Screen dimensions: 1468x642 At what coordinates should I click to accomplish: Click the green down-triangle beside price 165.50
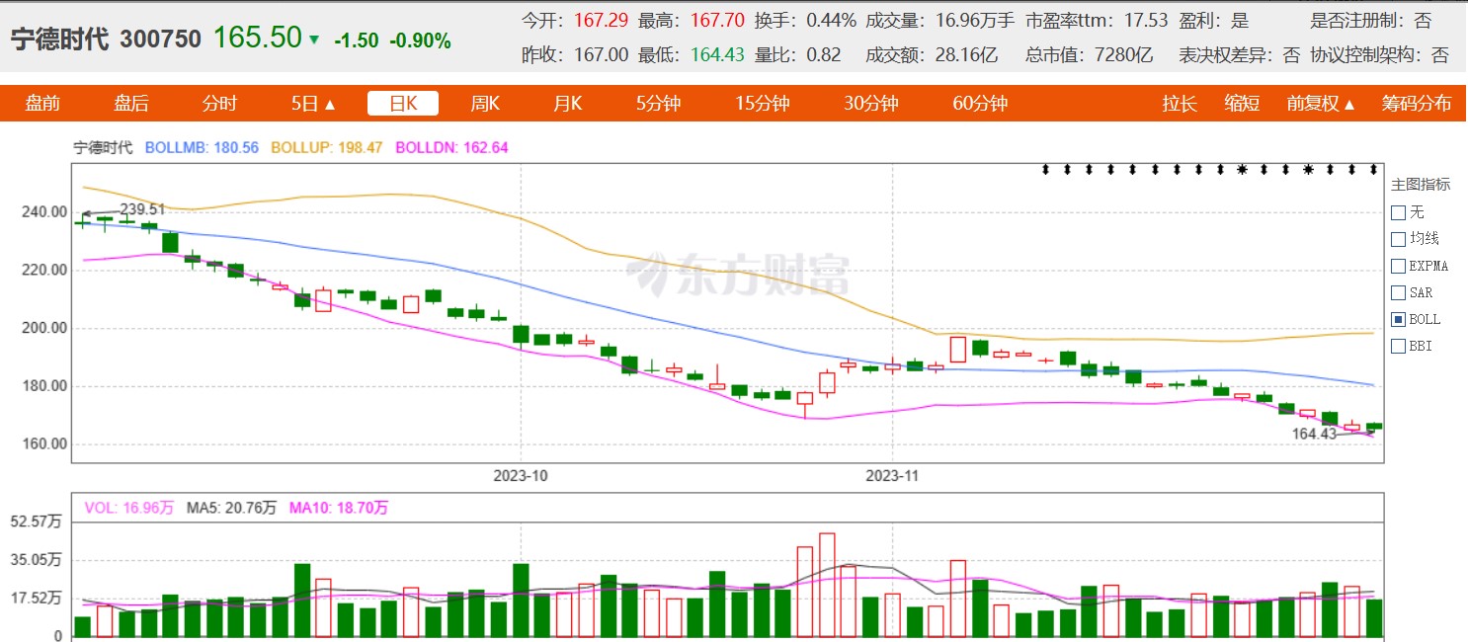click(x=314, y=40)
